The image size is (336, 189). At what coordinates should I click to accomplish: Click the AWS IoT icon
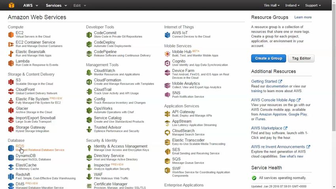pyautogui.click(x=168, y=34)
